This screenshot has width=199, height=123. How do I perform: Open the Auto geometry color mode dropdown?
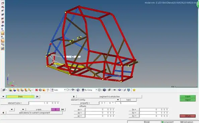click(x=65, y=90)
